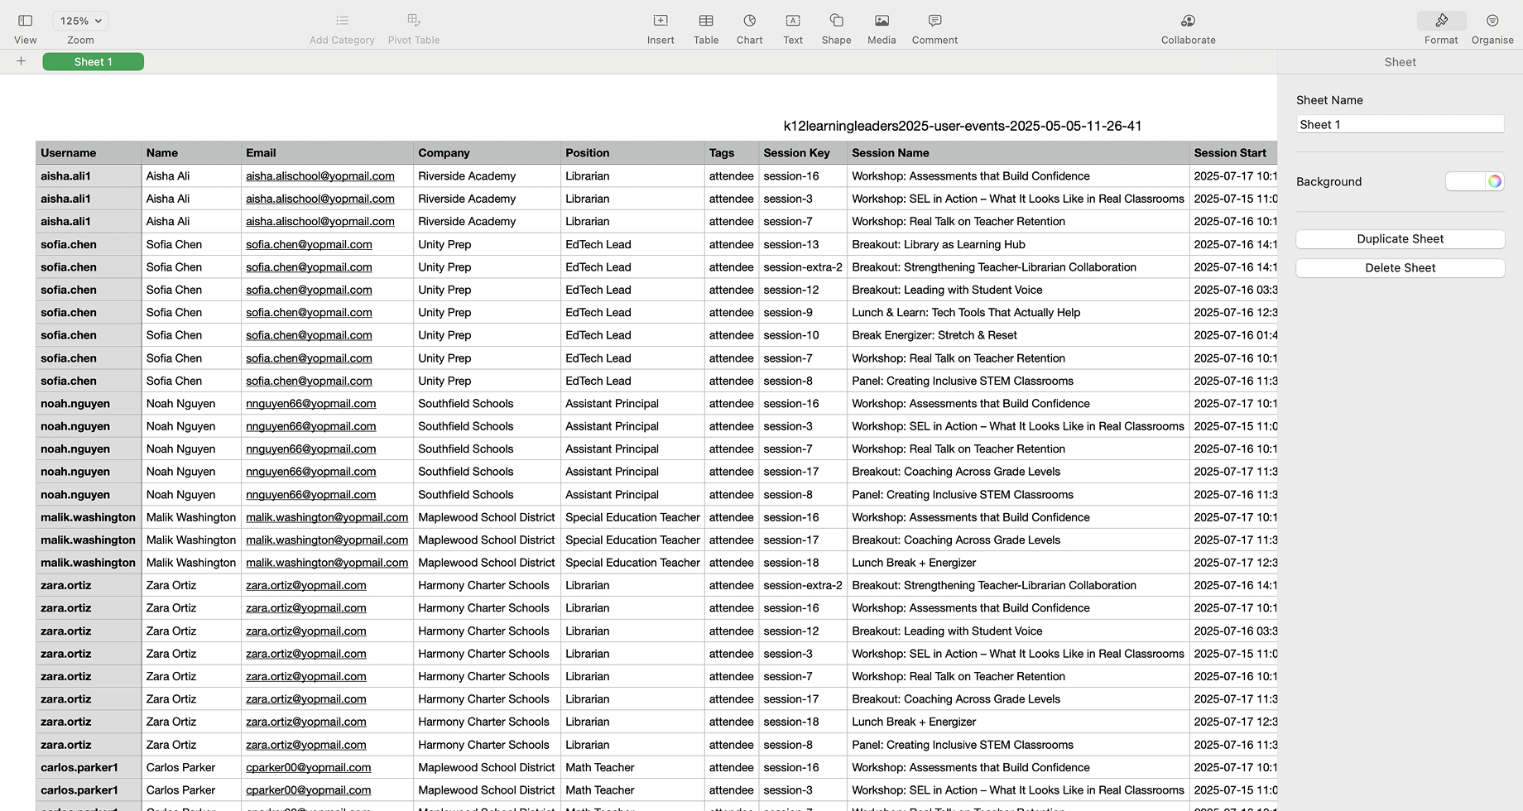Add a Comment
This screenshot has width=1523, height=811.
point(934,21)
